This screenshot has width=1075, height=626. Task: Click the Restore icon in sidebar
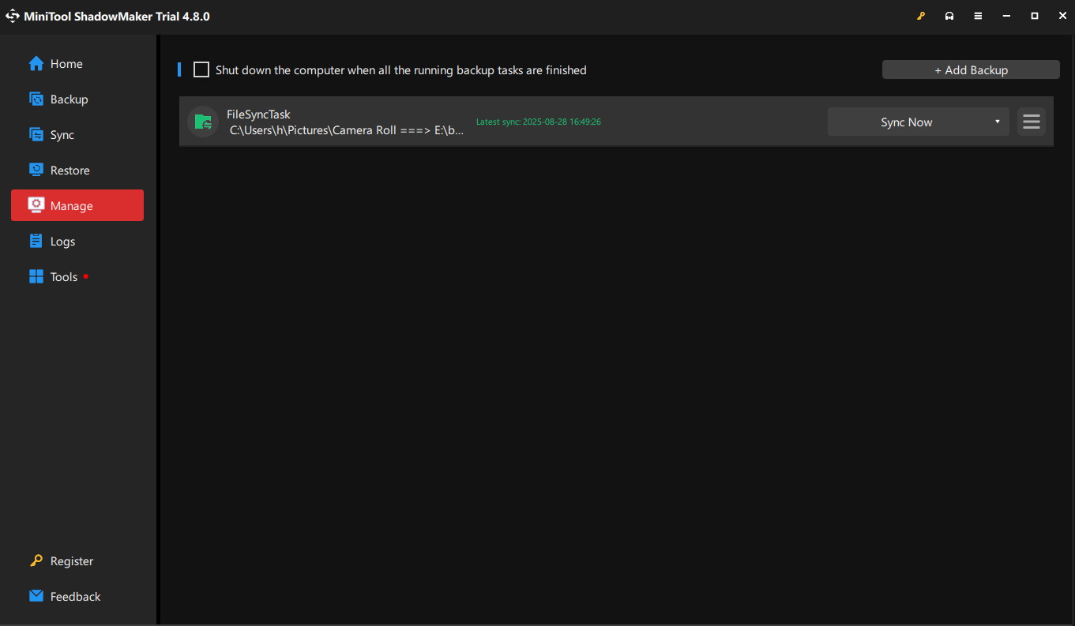tap(36, 171)
